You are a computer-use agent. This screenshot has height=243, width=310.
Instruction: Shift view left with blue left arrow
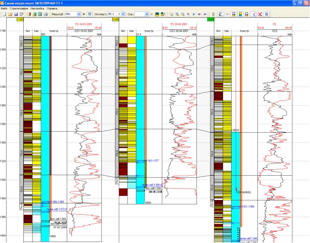(205, 14)
